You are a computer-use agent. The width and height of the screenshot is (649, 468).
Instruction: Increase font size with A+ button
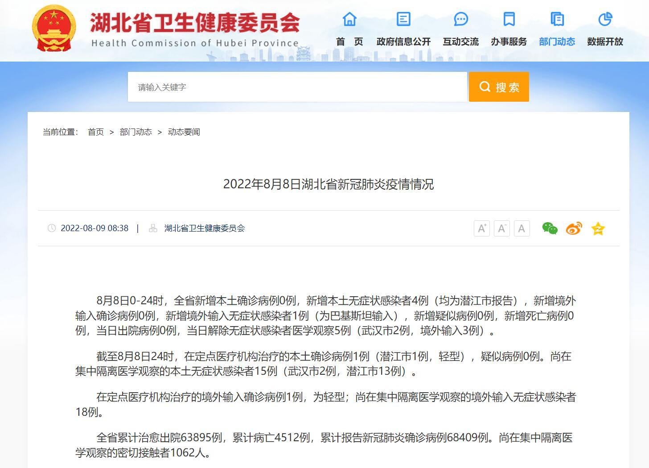[x=481, y=228]
